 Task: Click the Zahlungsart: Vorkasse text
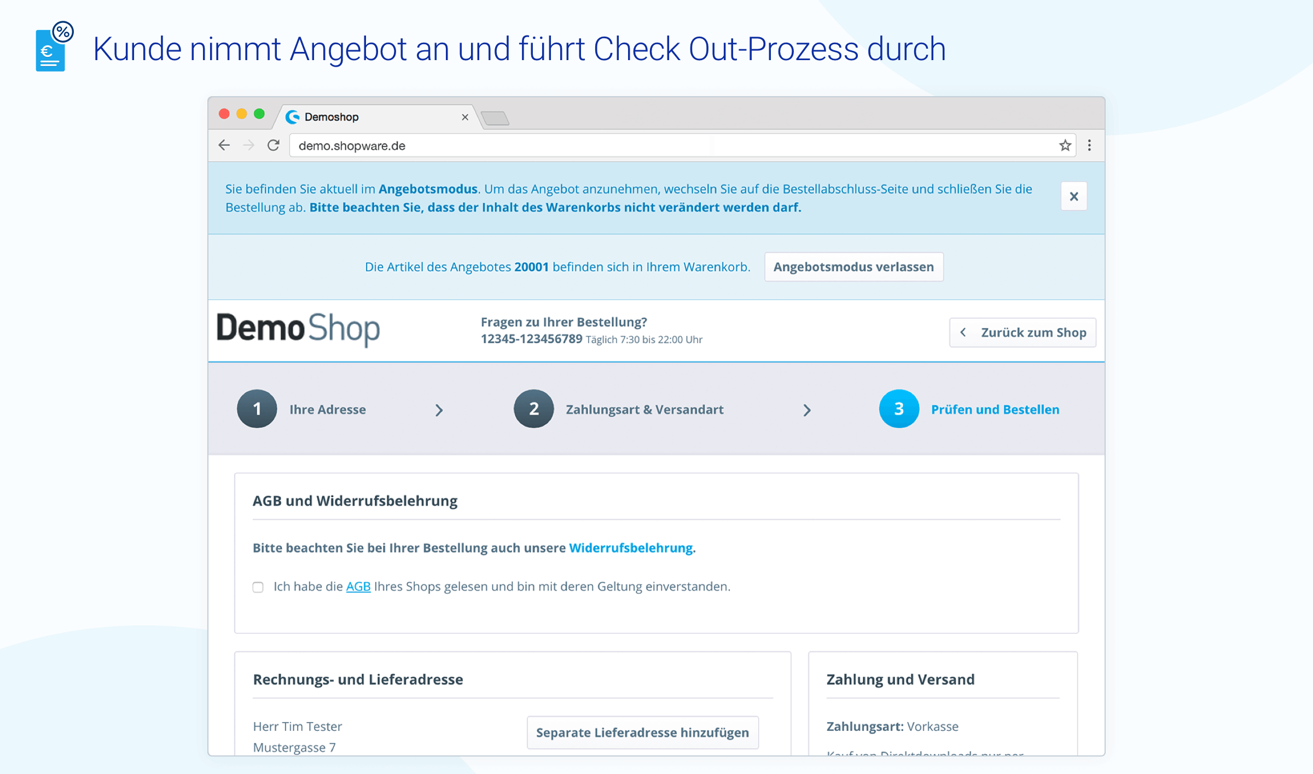[892, 726]
